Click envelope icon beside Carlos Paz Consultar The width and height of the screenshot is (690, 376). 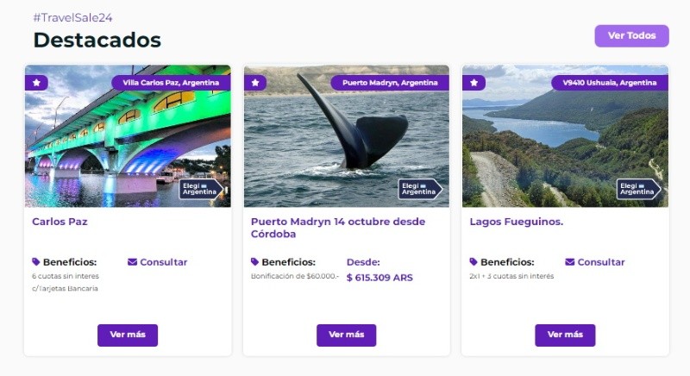pos(132,262)
